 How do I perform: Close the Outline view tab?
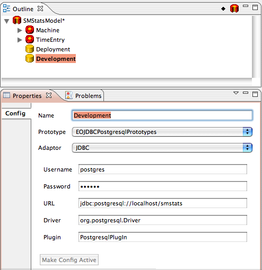pos(40,8)
